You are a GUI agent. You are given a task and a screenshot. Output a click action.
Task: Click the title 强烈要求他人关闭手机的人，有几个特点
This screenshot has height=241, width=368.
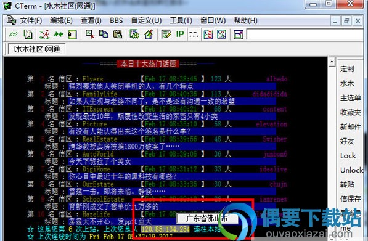tap(131, 86)
